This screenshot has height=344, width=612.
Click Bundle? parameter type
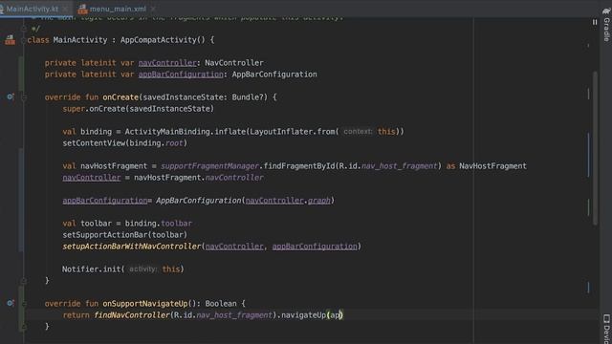tap(248, 97)
